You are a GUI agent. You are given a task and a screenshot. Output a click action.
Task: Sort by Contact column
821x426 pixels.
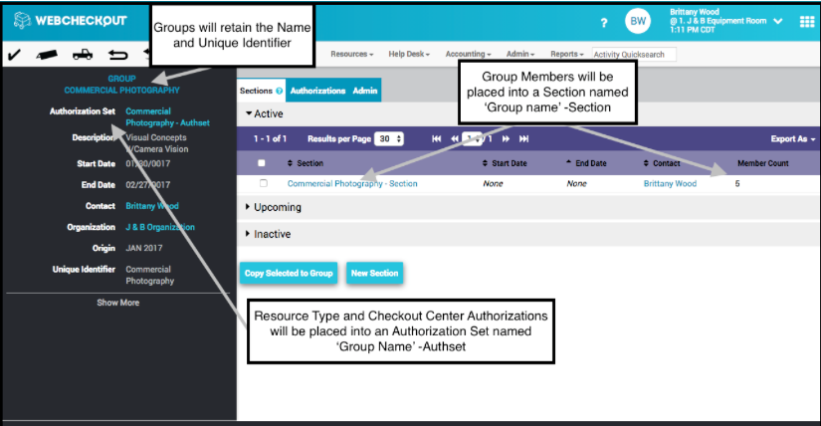coord(662,163)
